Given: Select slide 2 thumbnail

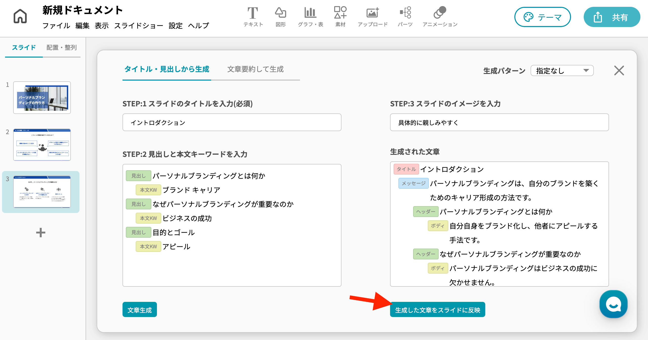Looking at the screenshot, I should tap(42, 145).
